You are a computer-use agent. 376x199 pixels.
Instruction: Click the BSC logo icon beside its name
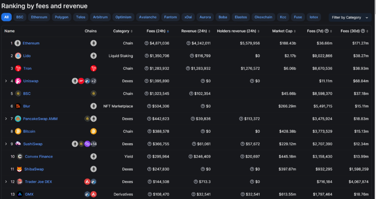coord(18,94)
